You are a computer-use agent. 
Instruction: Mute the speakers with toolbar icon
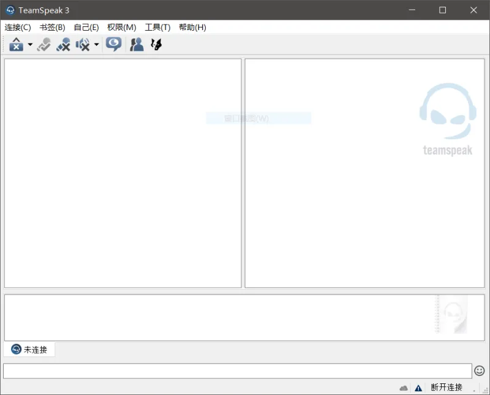[83, 44]
